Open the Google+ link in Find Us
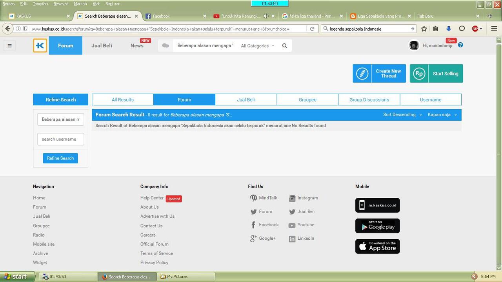The width and height of the screenshot is (502, 282). 263,238
